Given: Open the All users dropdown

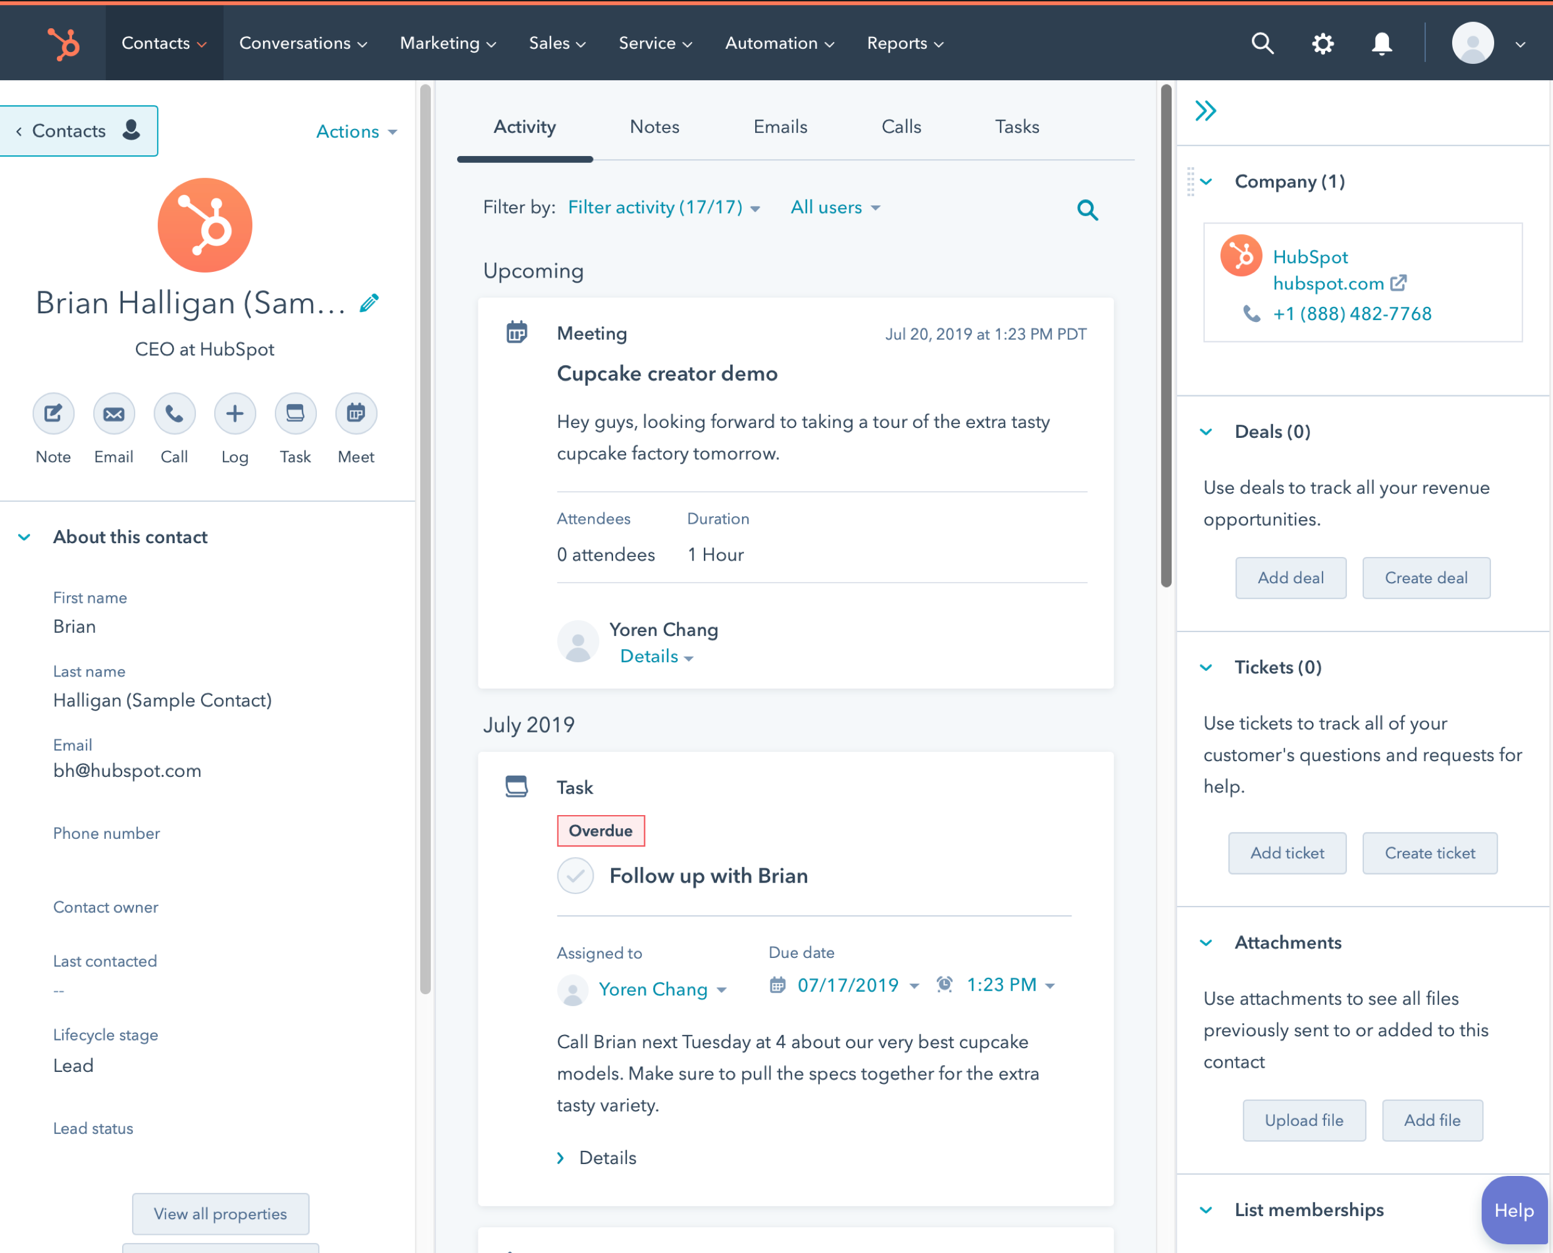Looking at the screenshot, I should point(835,207).
